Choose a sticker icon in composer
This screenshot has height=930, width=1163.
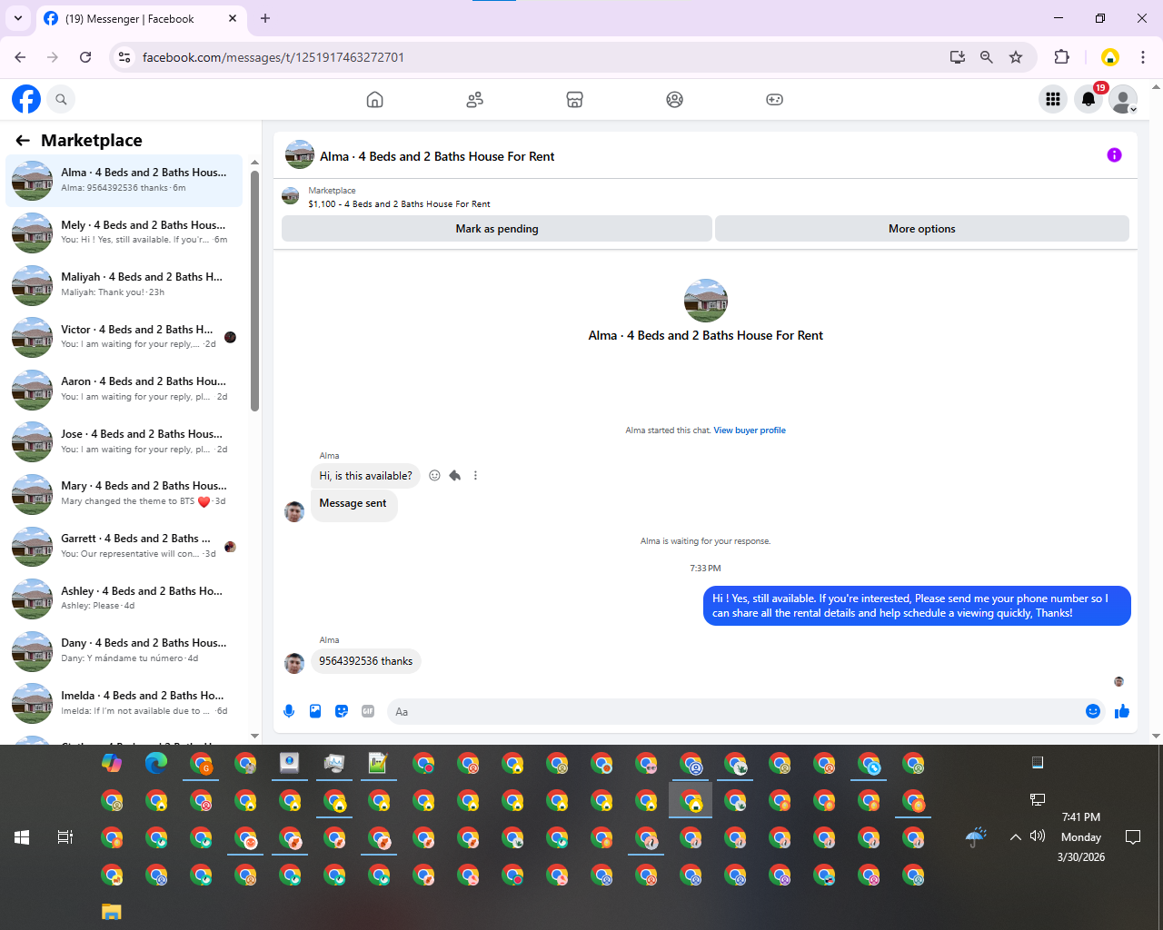[342, 711]
